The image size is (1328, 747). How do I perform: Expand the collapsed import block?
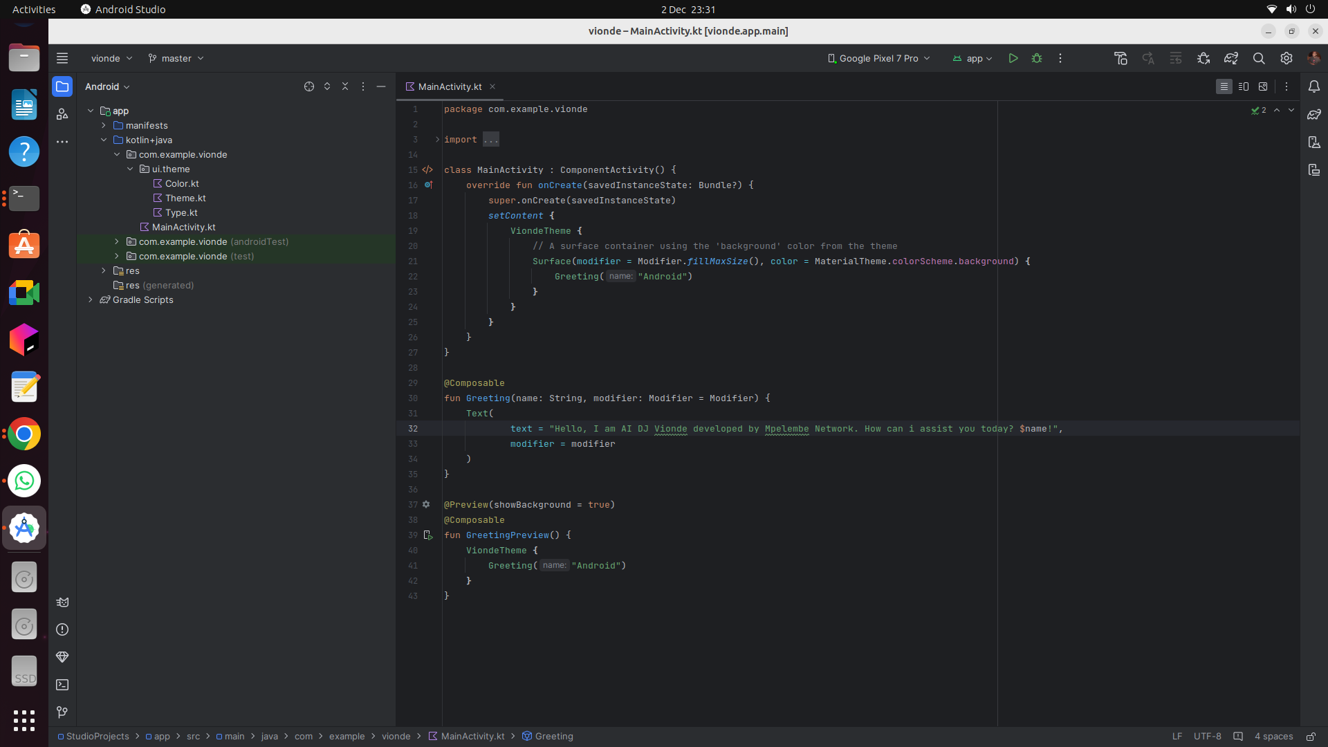[x=437, y=140]
